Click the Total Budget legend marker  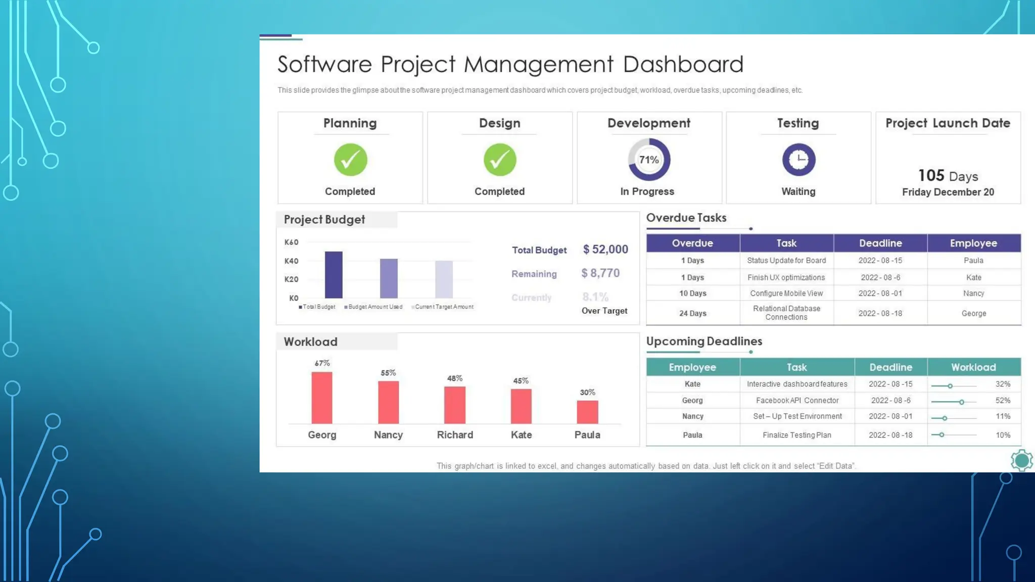pyautogui.click(x=301, y=307)
